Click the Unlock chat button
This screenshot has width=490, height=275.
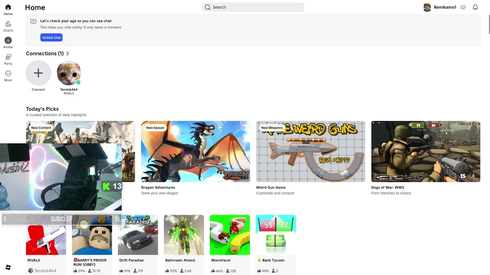[51, 37]
